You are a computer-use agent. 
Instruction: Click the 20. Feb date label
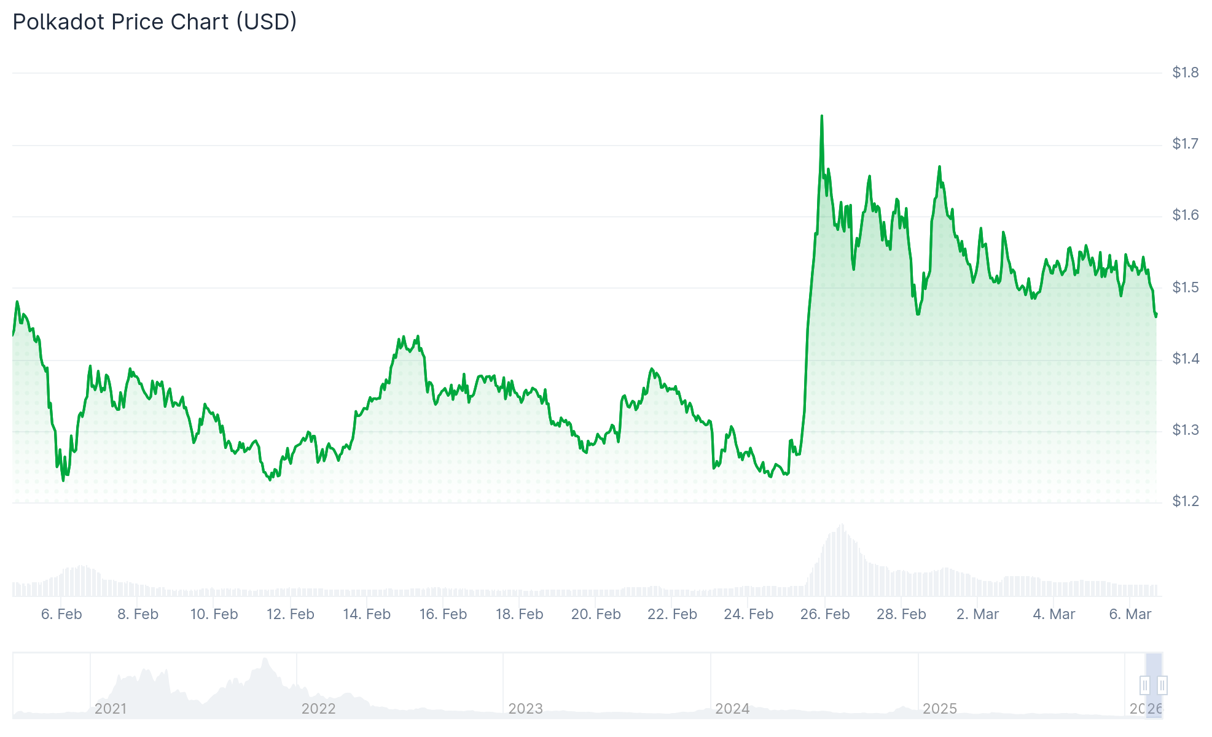click(596, 614)
